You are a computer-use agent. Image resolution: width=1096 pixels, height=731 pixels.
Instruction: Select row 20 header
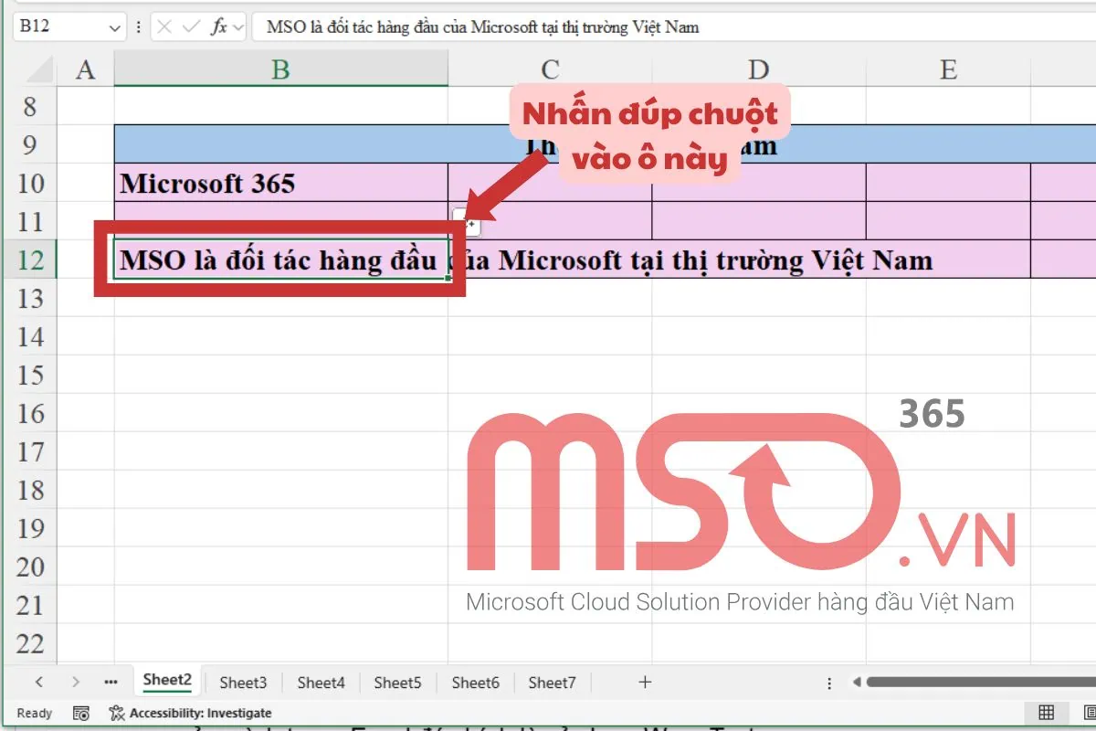coord(31,567)
